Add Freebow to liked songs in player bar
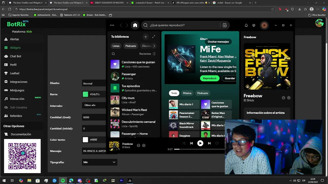328x184 pixels. 144,145
